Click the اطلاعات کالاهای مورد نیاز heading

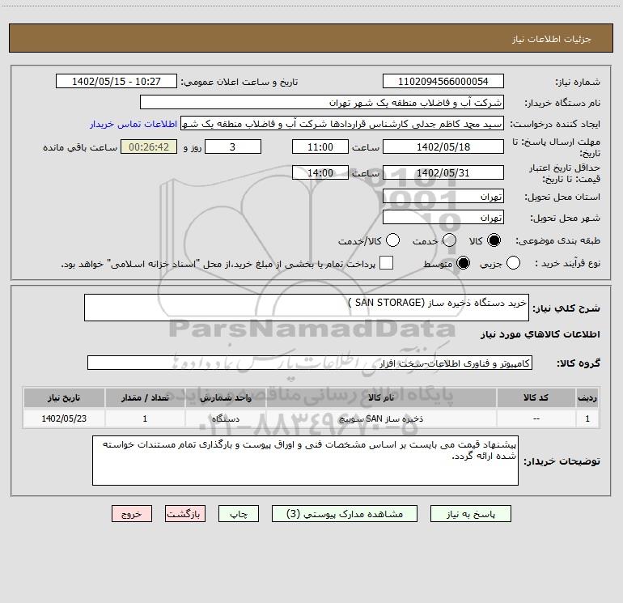point(540,334)
